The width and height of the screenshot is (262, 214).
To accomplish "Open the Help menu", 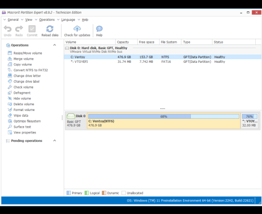I will [x=85, y=19].
